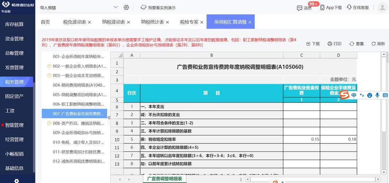The width and height of the screenshot is (389, 183).
Task: Collapse the report list with the « arrow
Action: (x=108, y=117)
